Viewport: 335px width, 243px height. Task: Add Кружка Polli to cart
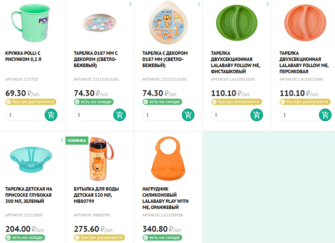(x=51, y=115)
